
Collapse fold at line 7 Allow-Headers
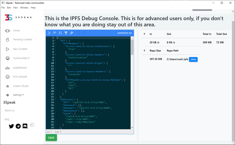point(55,55)
